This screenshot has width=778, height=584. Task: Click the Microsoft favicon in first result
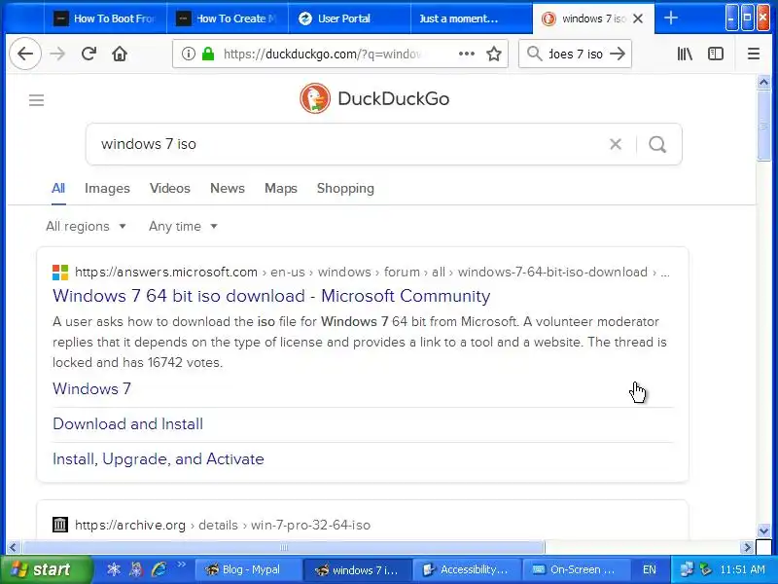[60, 273]
